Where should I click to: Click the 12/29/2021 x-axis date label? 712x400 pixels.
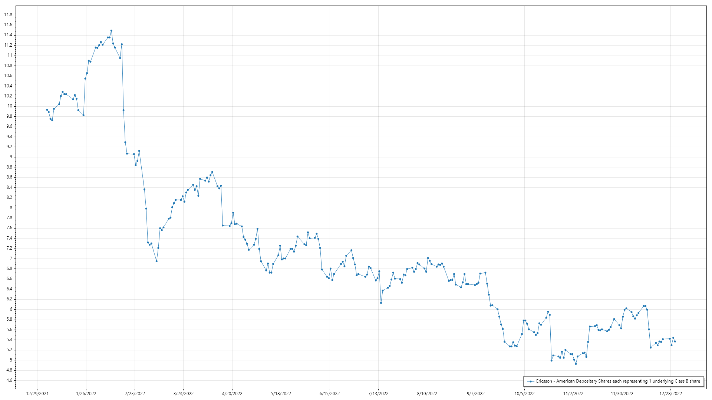(37, 394)
